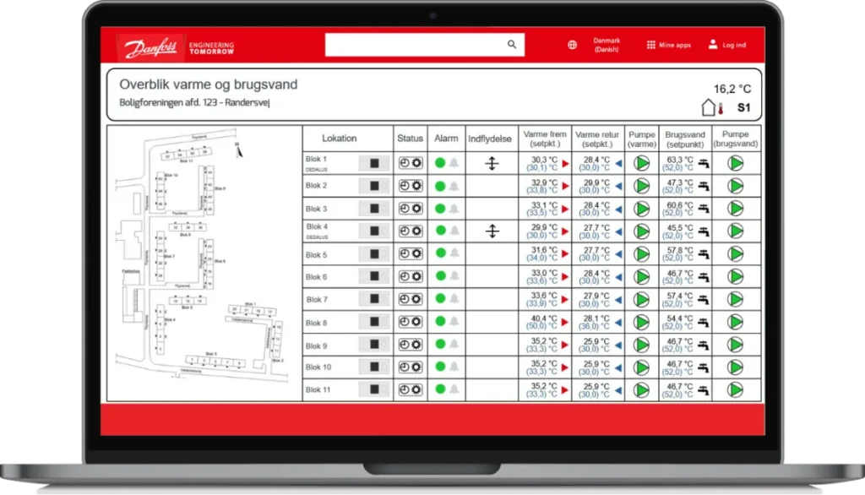Screen dimensions: 865x495
Task: Open the Mine apps menu
Action: tap(669, 45)
